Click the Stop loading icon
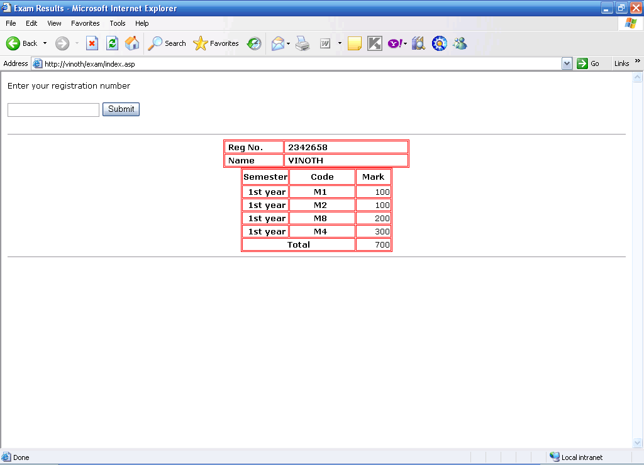644x465 pixels. click(92, 43)
